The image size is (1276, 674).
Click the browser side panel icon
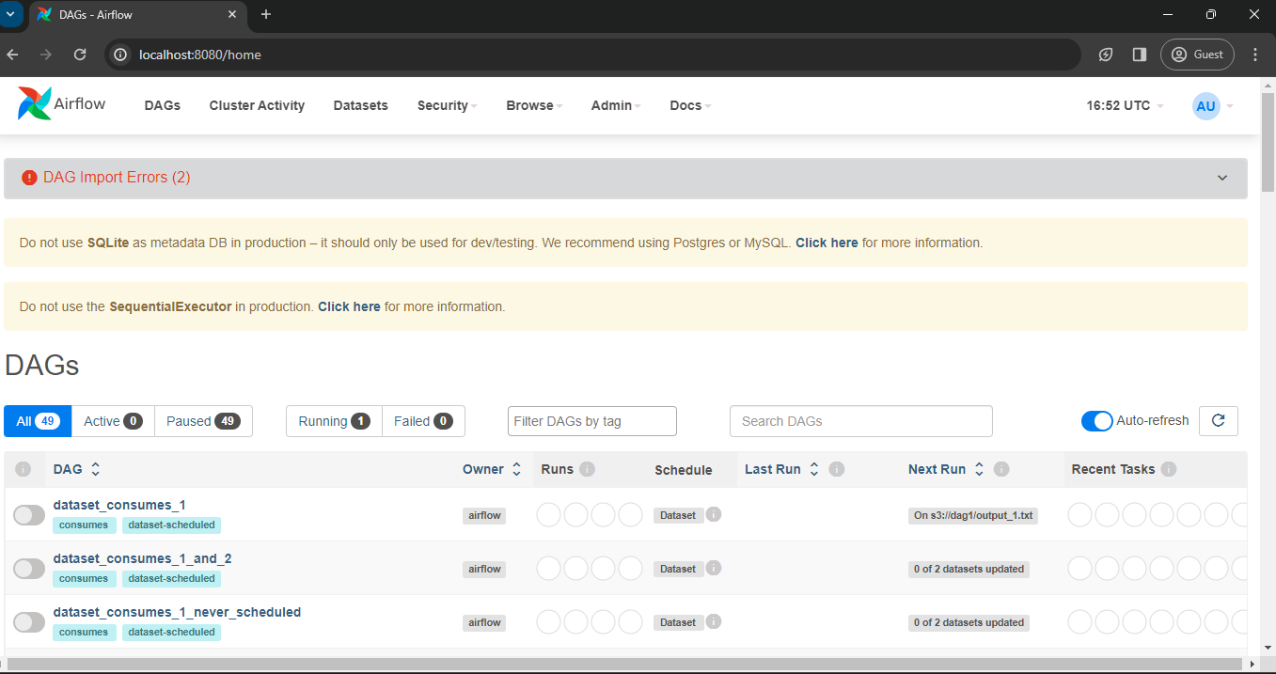click(x=1139, y=55)
